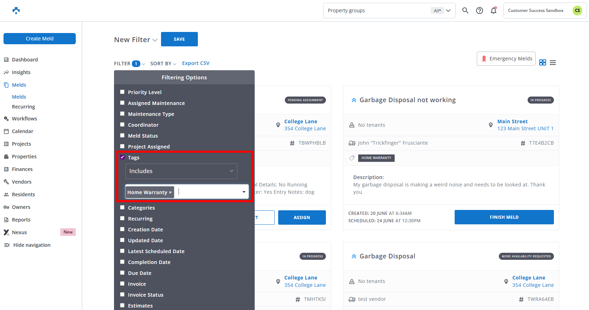Check the Meld Status filter checkbox
This screenshot has height=310, width=589.
coord(122,136)
